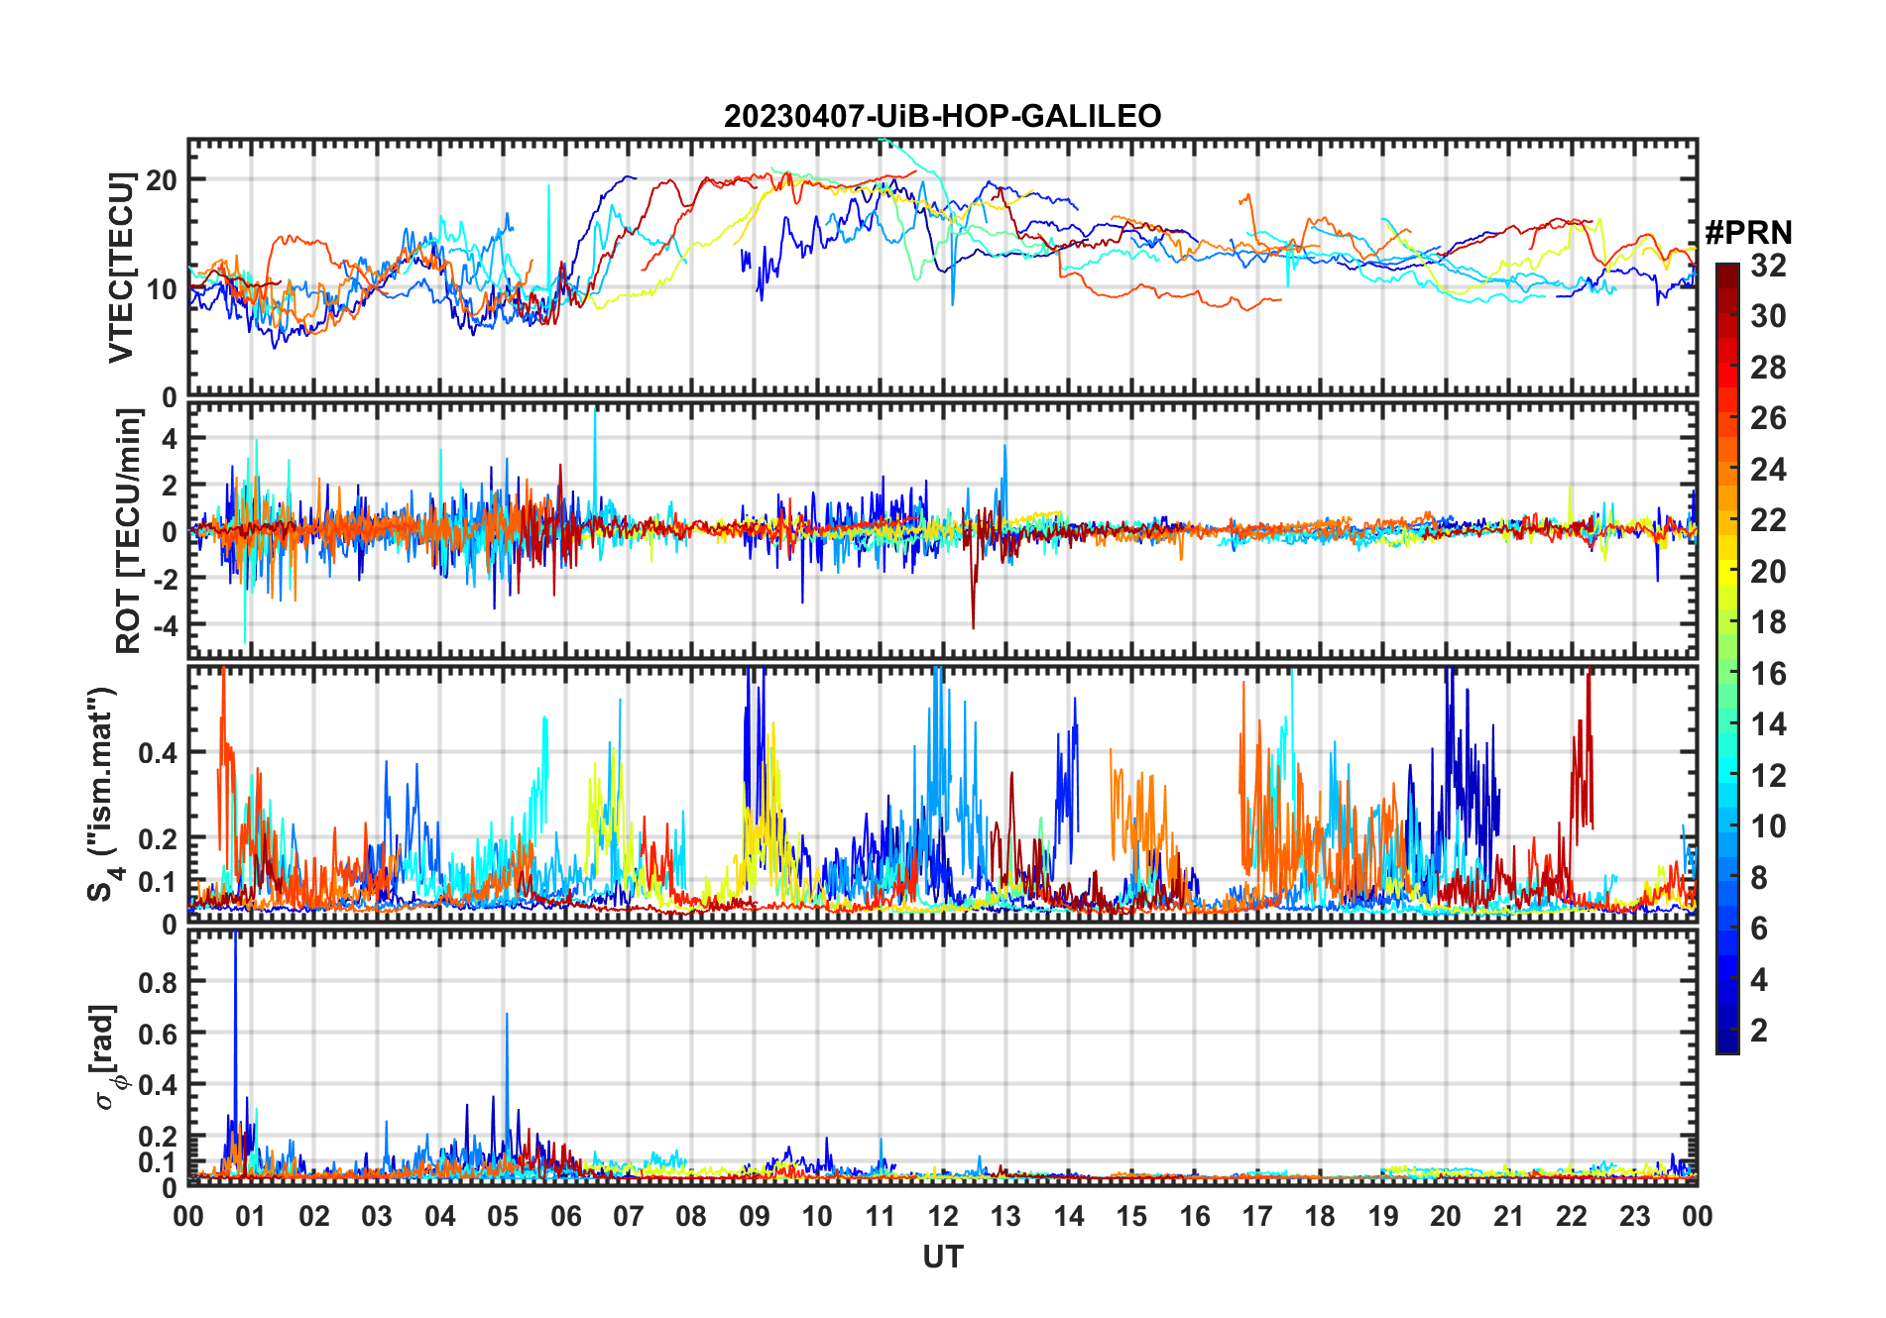Click the 22 label on PRN colorbar

(x=1768, y=520)
